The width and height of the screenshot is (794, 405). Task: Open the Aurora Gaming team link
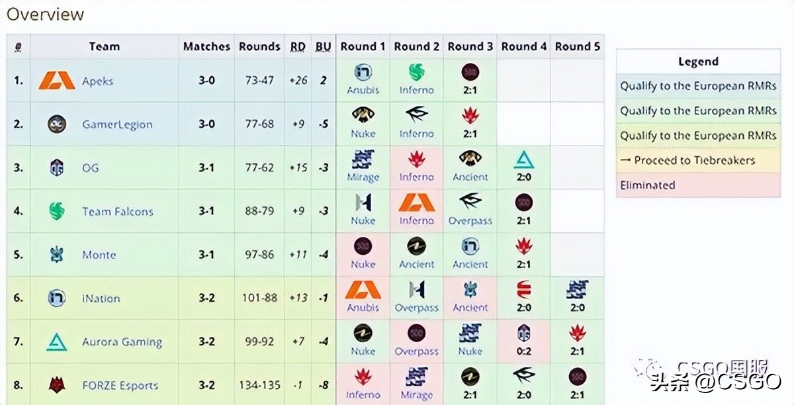click(122, 342)
